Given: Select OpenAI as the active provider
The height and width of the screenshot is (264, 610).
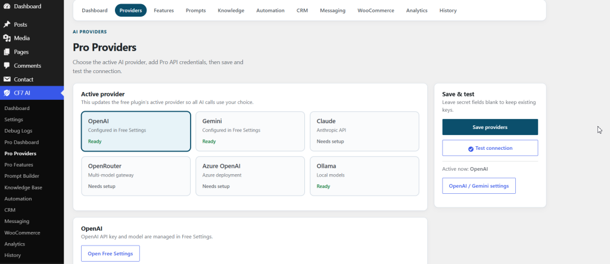Looking at the screenshot, I should pyautogui.click(x=136, y=131).
